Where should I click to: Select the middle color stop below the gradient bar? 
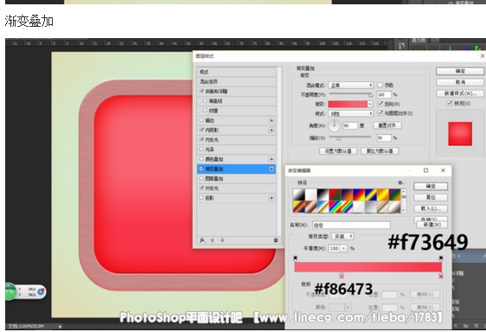[x=342, y=275]
